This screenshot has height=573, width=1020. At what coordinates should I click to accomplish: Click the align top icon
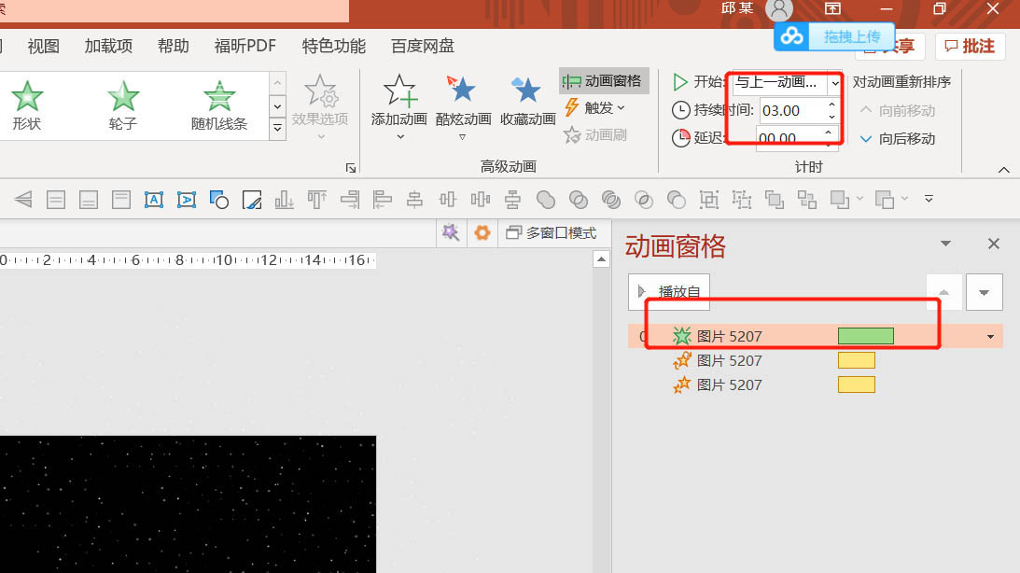tap(316, 200)
